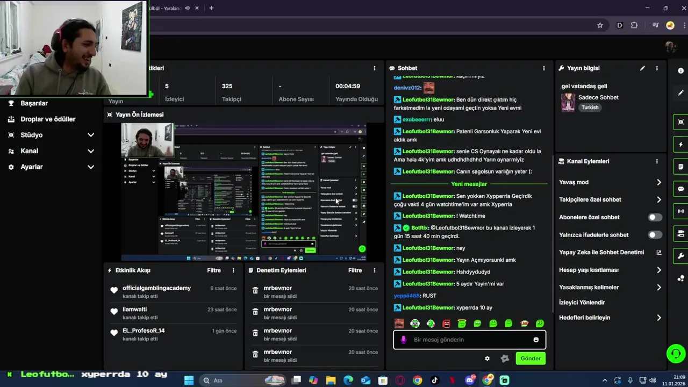
Task: Open the Sohbet panel three-dot menu
Action: point(544,68)
